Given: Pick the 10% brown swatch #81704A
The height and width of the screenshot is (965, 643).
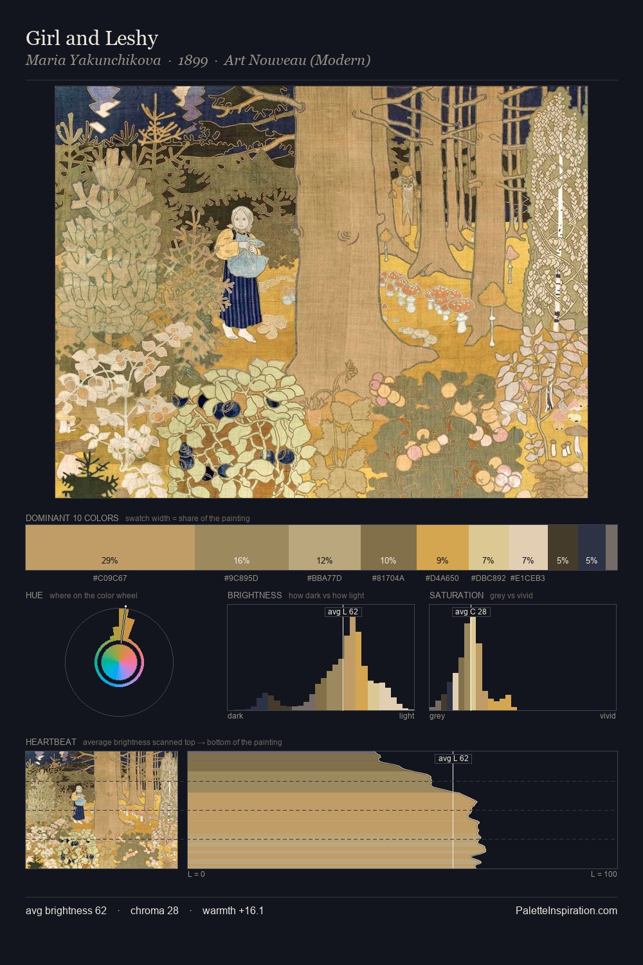Looking at the screenshot, I should coord(388,547).
